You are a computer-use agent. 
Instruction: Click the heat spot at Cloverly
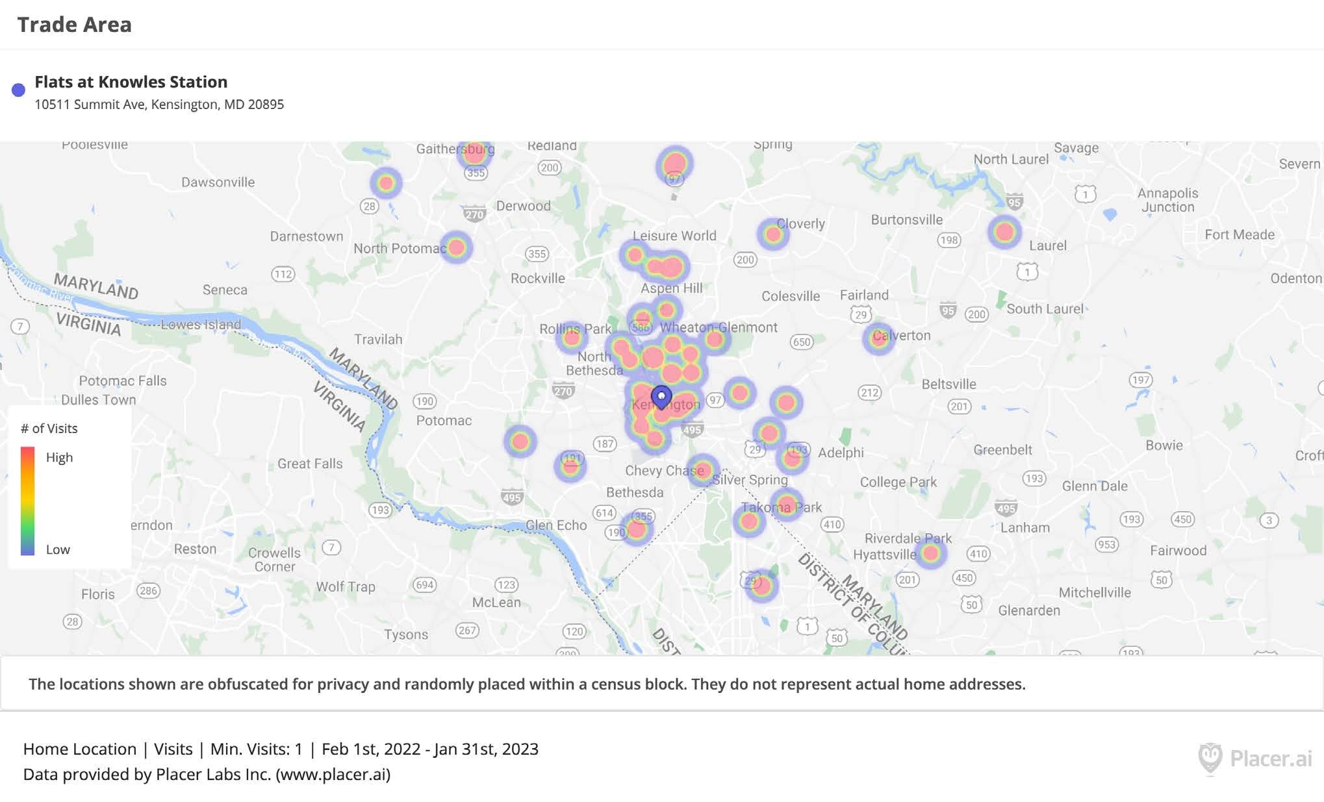click(x=773, y=234)
